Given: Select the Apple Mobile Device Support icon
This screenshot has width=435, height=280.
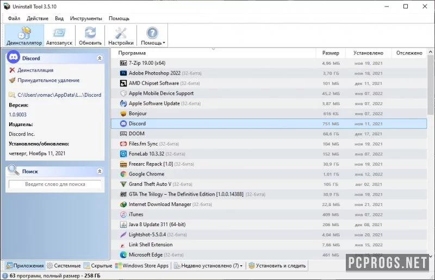Looking at the screenshot, I should [123, 93].
